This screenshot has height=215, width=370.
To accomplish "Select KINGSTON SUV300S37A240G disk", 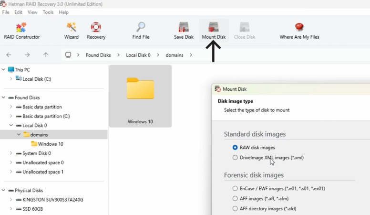I will [x=50, y=200].
